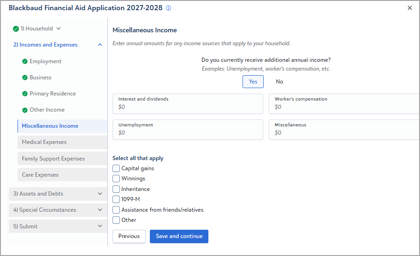Click the info icon beside application title
The height and width of the screenshot is (256, 420).
(x=168, y=8)
